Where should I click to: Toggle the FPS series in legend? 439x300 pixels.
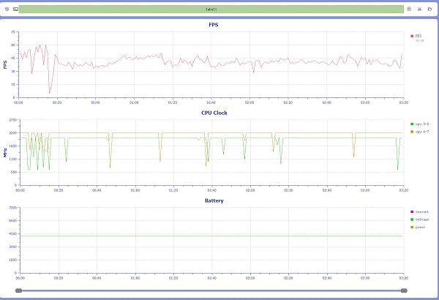pyautogui.click(x=417, y=35)
